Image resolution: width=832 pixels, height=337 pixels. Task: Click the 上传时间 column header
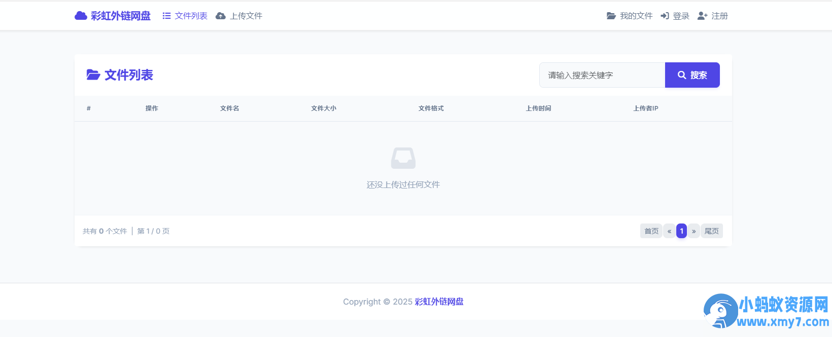[539, 108]
